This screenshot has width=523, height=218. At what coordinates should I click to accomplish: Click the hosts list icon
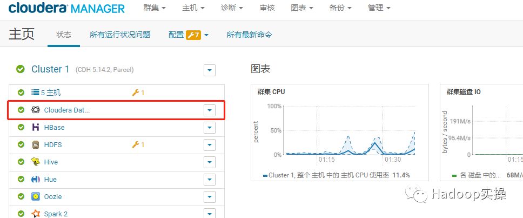tap(36, 93)
